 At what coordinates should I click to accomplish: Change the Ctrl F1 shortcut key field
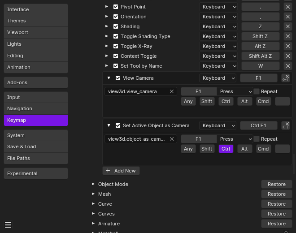pos(259,125)
